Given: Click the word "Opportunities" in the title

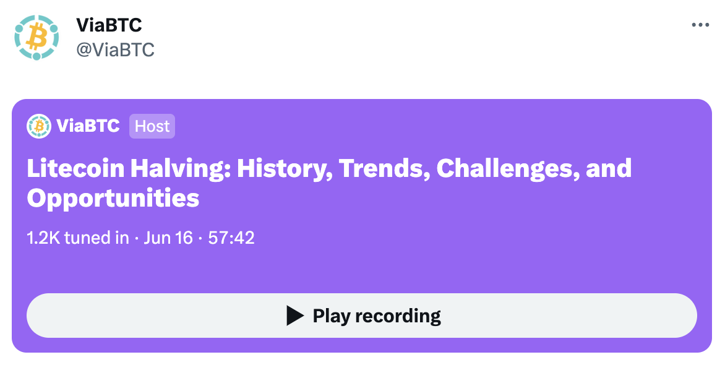Looking at the screenshot, I should tap(113, 198).
